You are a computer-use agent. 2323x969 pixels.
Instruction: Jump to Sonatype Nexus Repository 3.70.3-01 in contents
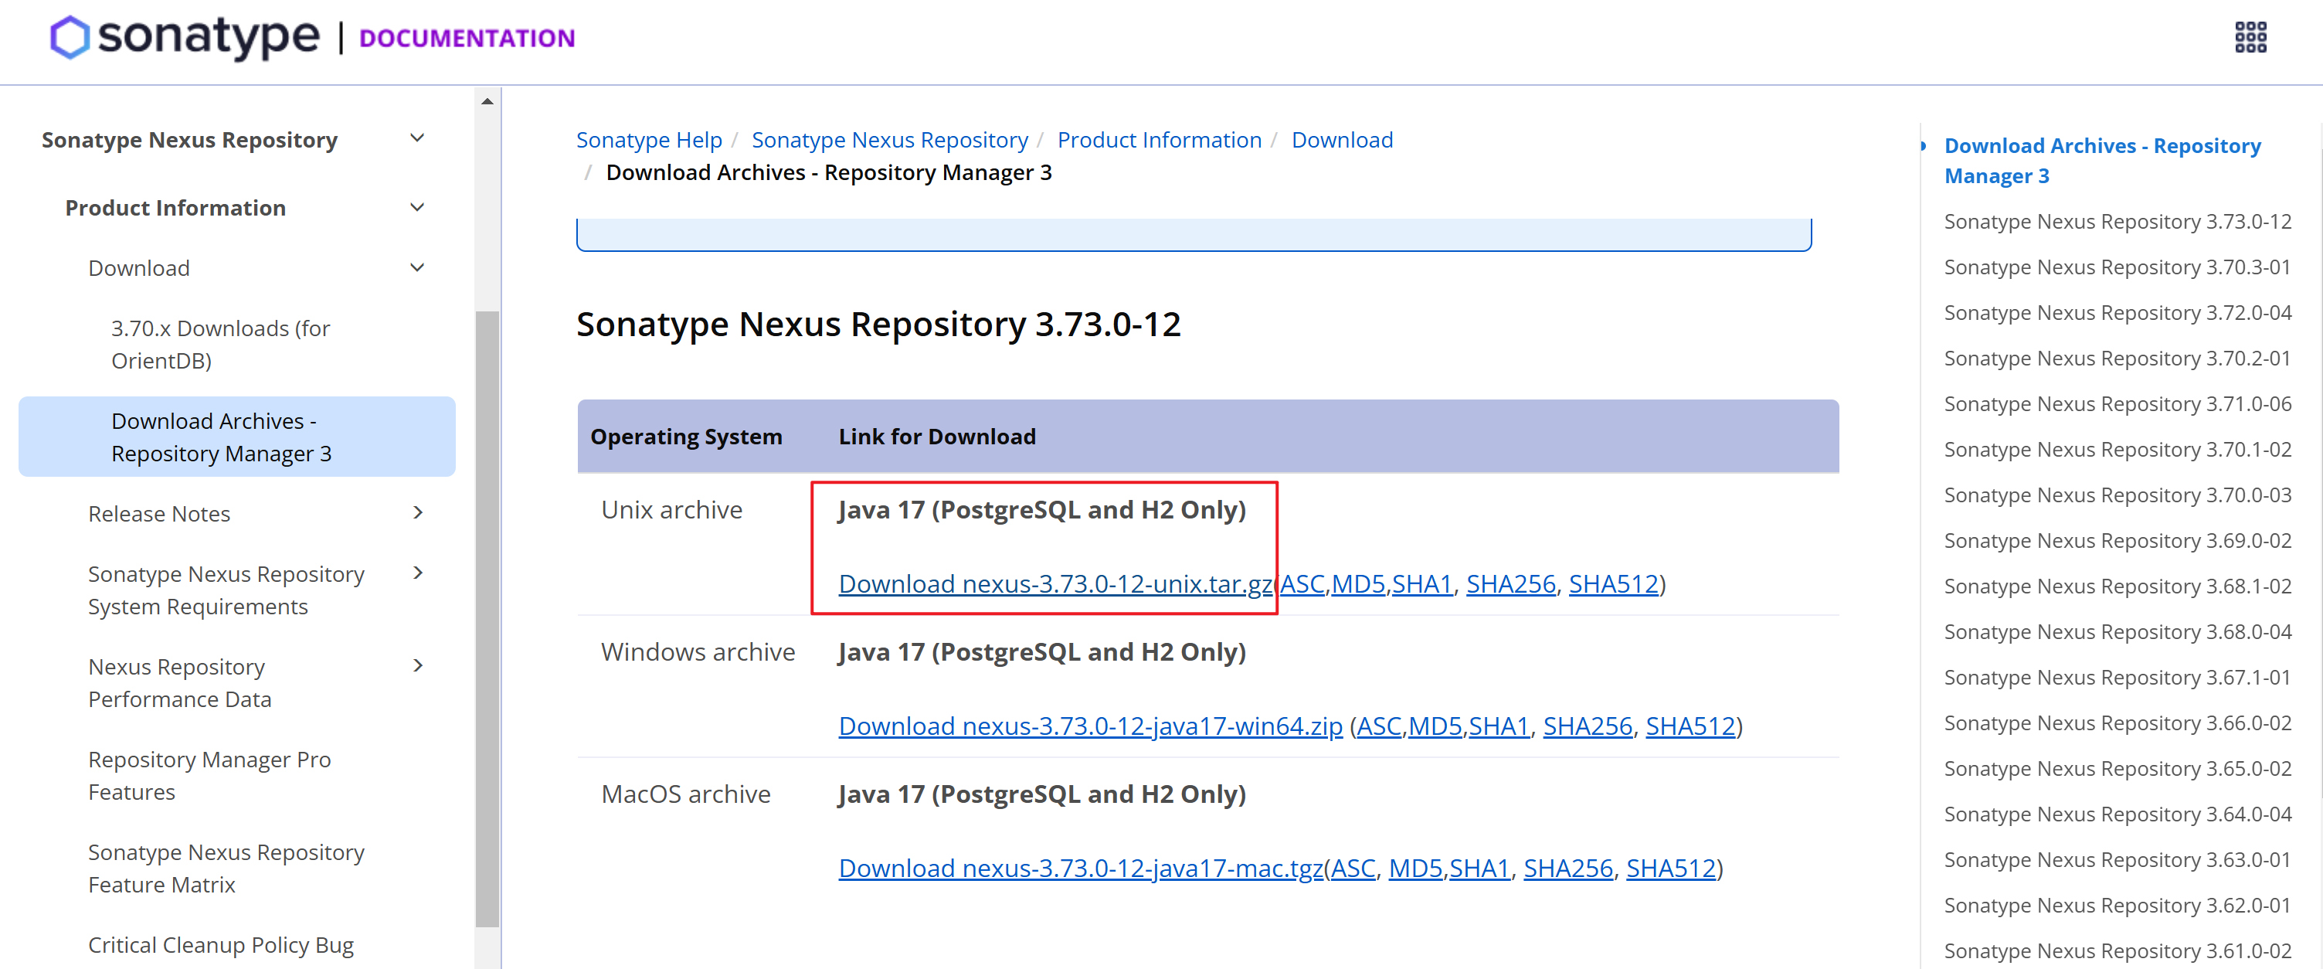tap(2118, 267)
